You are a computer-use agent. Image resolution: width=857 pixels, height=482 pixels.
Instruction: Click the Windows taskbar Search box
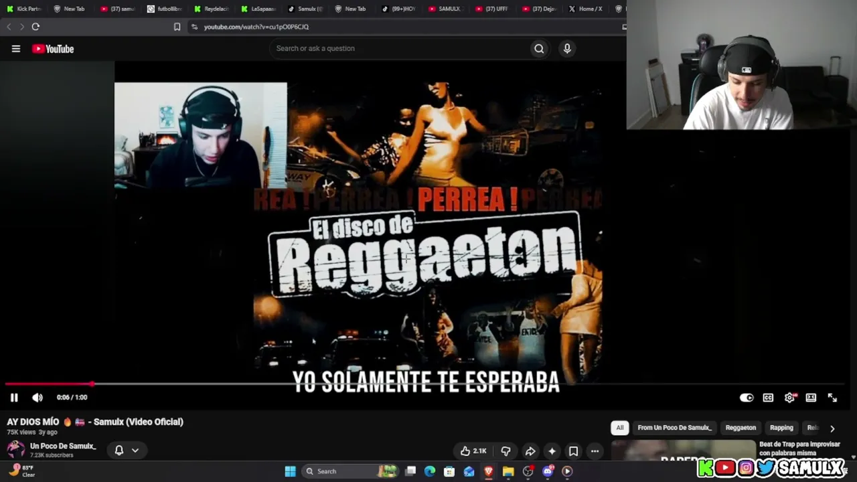[x=351, y=471]
